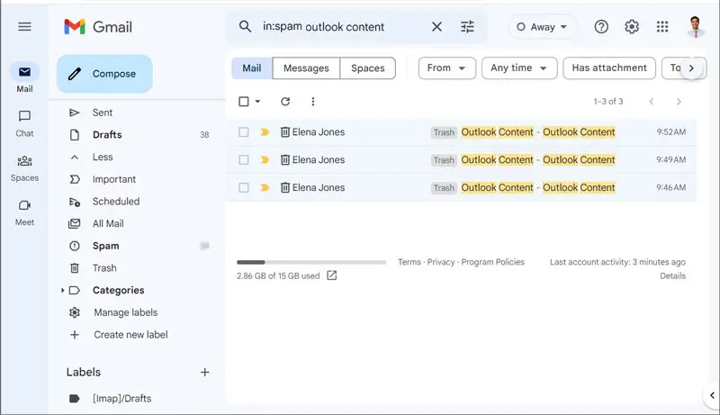Open the Details link for account activity

tap(672, 276)
